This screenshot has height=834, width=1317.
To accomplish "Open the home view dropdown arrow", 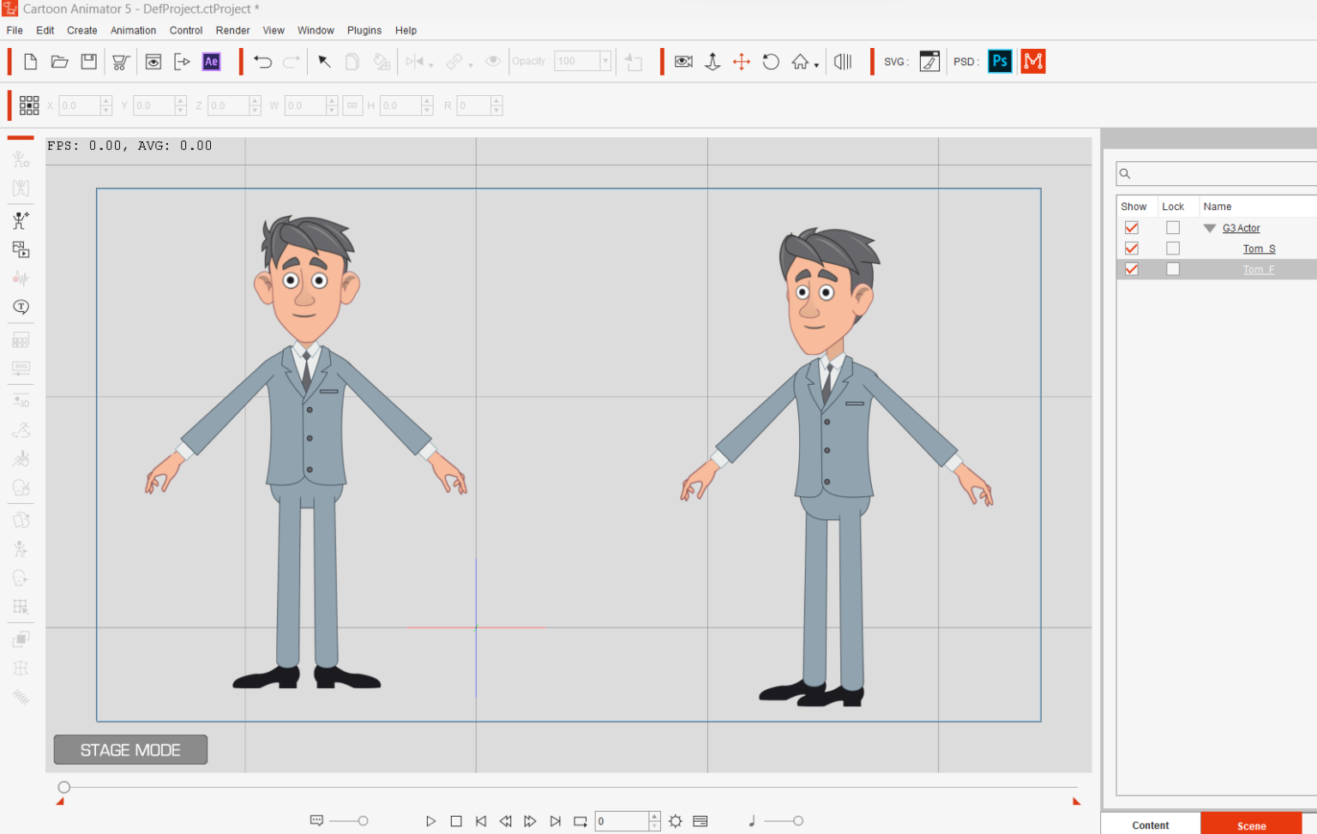I will coord(815,64).
